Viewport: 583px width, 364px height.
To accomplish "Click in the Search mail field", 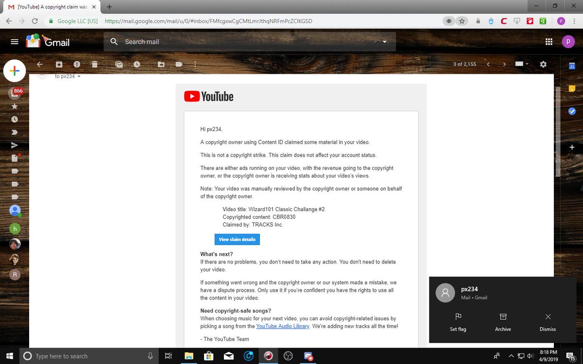I will tap(250, 42).
